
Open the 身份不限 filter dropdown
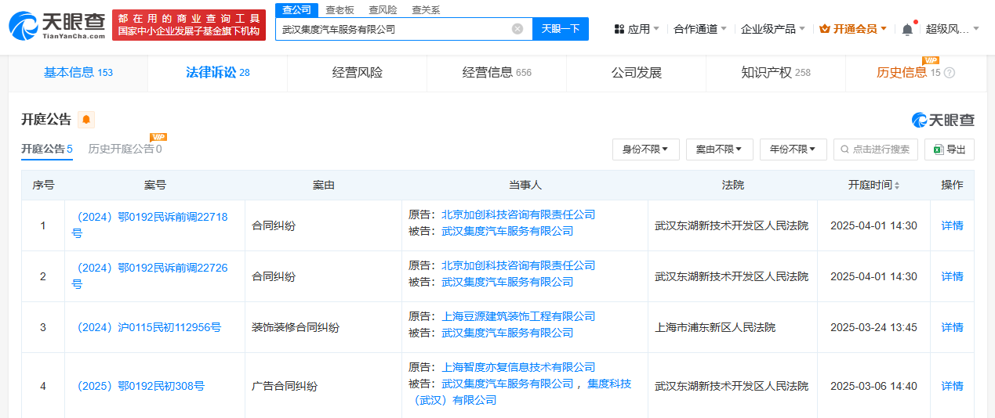point(645,149)
